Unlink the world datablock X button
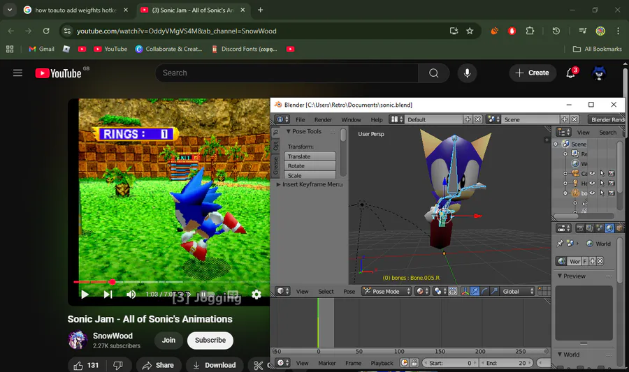 coord(600,261)
